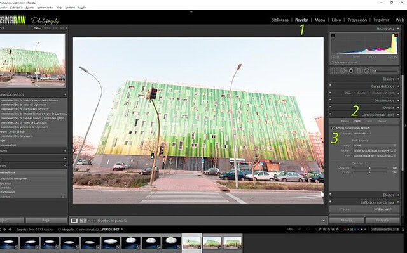
Task: Toggle Correcciones de lente on/off switch
Action: pos(331,114)
